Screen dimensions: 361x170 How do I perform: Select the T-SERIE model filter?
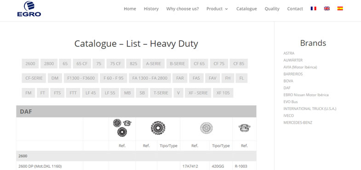(x=161, y=93)
